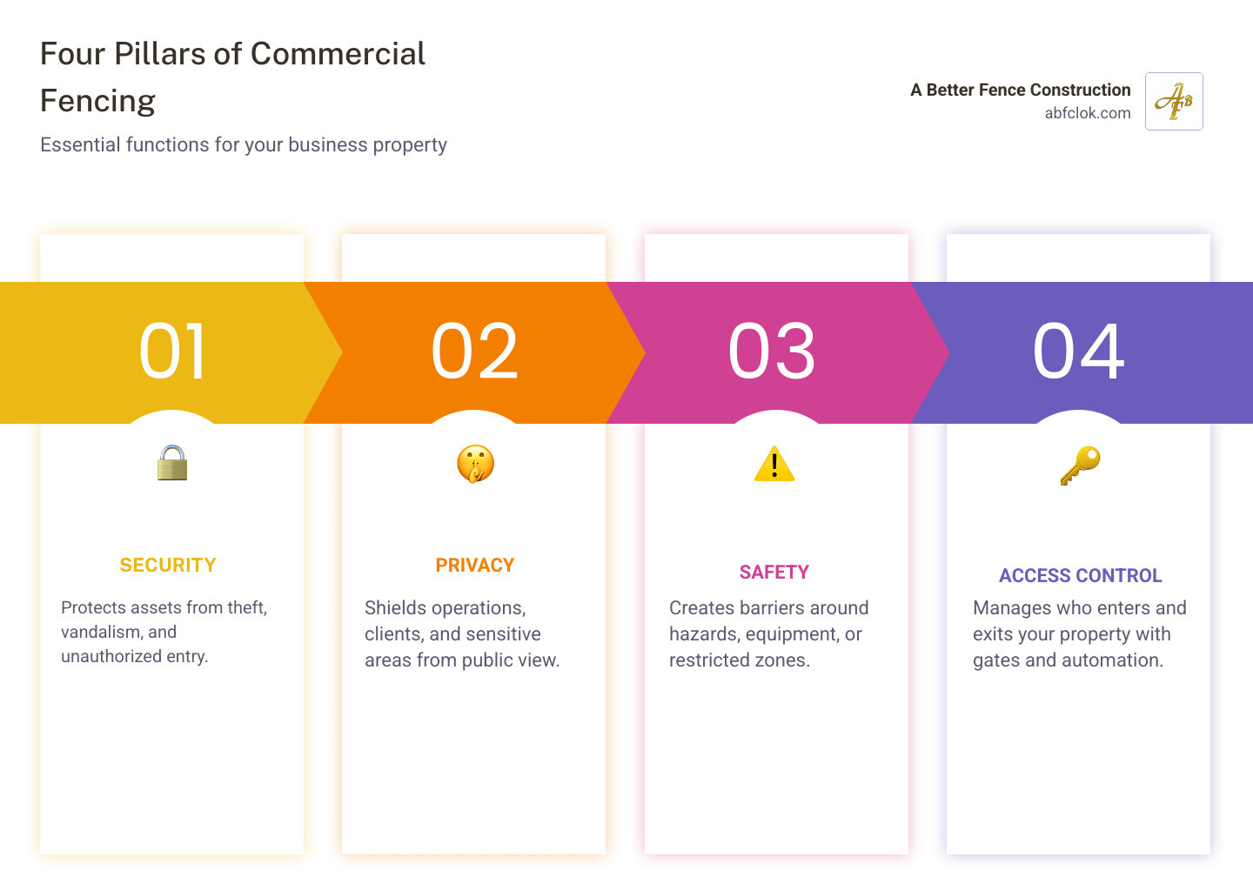This screenshot has width=1253, height=891.
Task: Click the padlock icon under pillar 01
Action: pyautogui.click(x=171, y=464)
